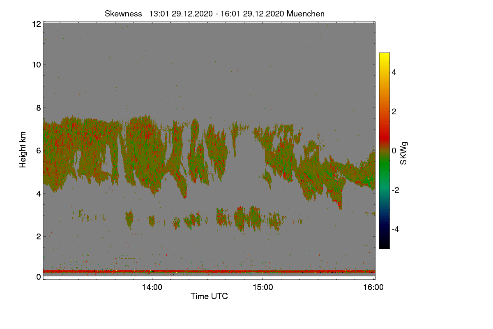
Task: Click the 14:00 time axis label
Action: pos(152,288)
